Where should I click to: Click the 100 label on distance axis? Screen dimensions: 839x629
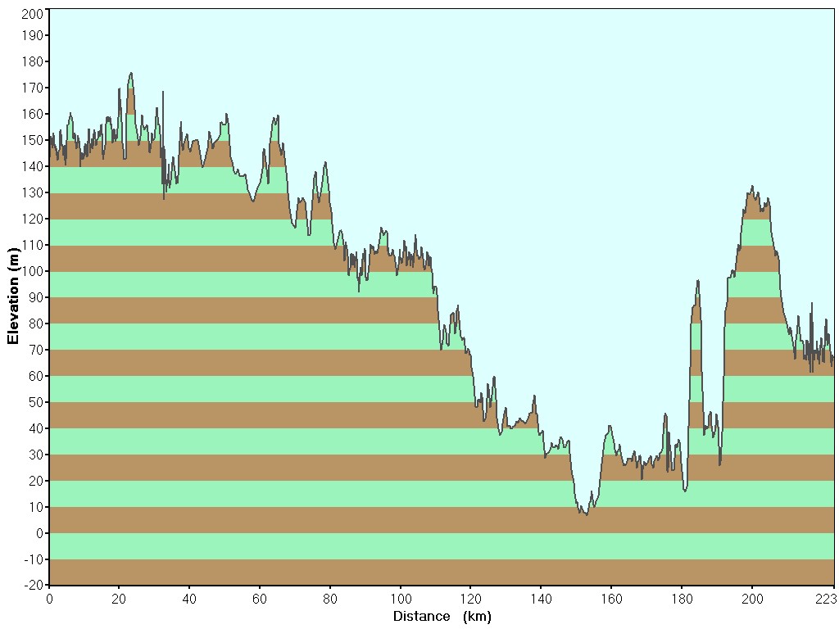(401, 600)
